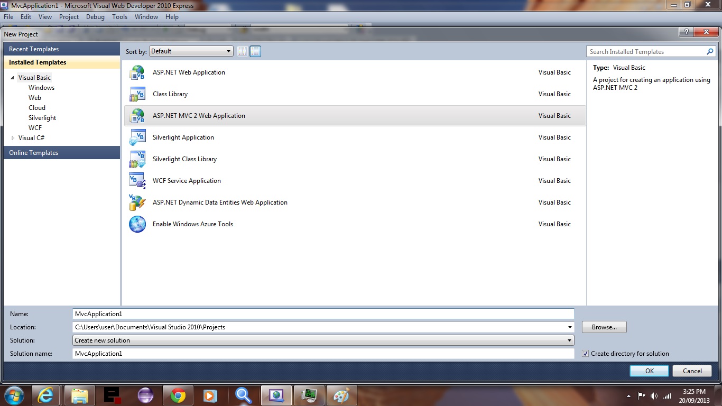
Task: Click the Class Library template icon
Action: point(137,94)
